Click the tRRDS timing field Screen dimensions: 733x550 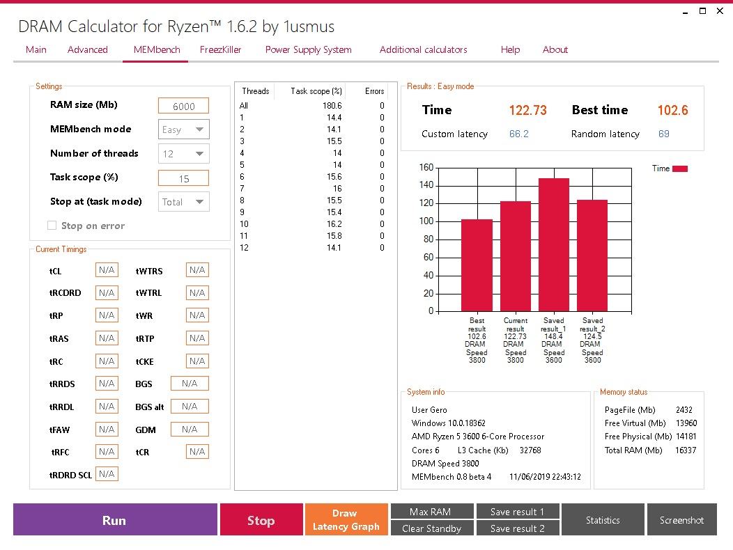pyautogui.click(x=107, y=384)
